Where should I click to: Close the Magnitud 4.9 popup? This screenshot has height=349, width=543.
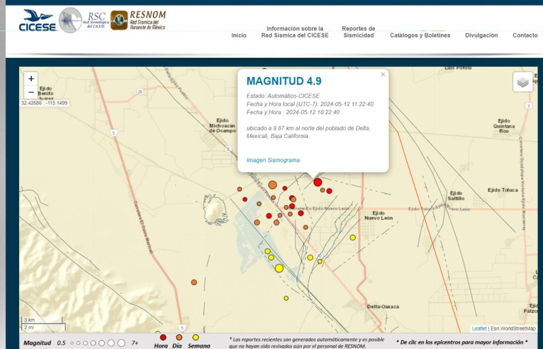point(383,74)
